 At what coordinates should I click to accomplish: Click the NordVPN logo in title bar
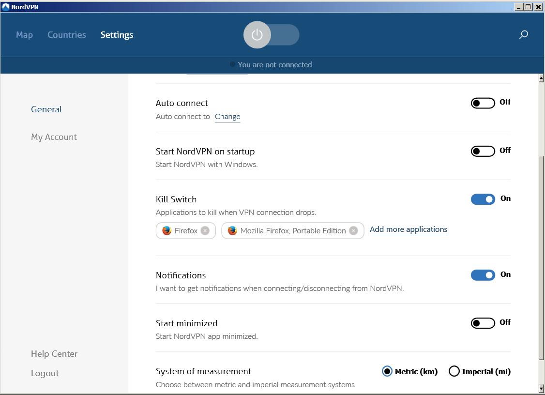coord(5,7)
